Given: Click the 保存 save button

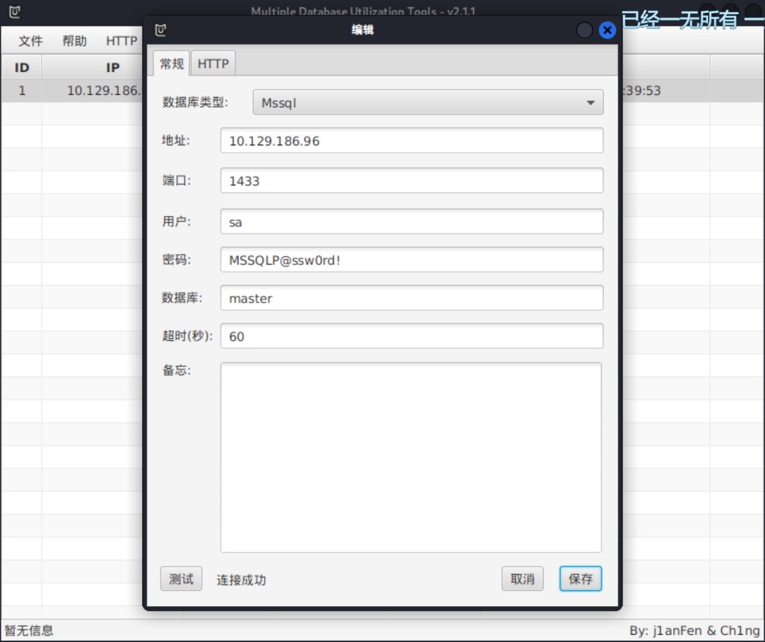Looking at the screenshot, I should pos(580,579).
